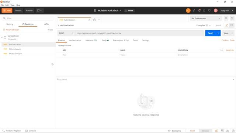Select the Params tab

pyautogui.click(x=62, y=40)
